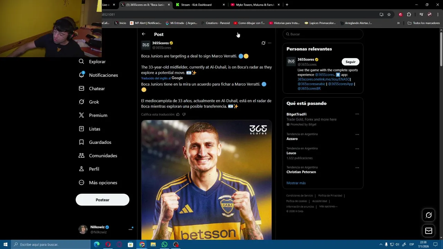
Task: Close the 365Scores X tab
Action: coord(169,5)
